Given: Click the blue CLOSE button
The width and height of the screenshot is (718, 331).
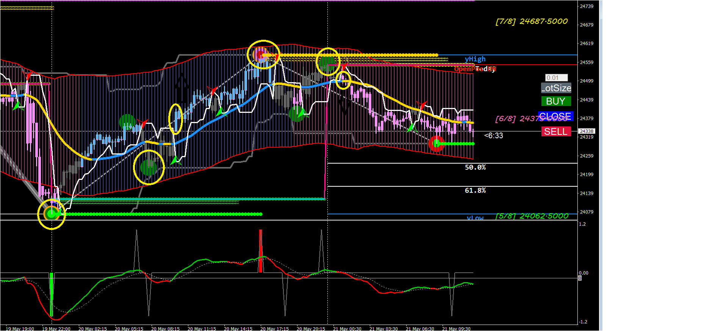Looking at the screenshot, I should pos(555,116).
